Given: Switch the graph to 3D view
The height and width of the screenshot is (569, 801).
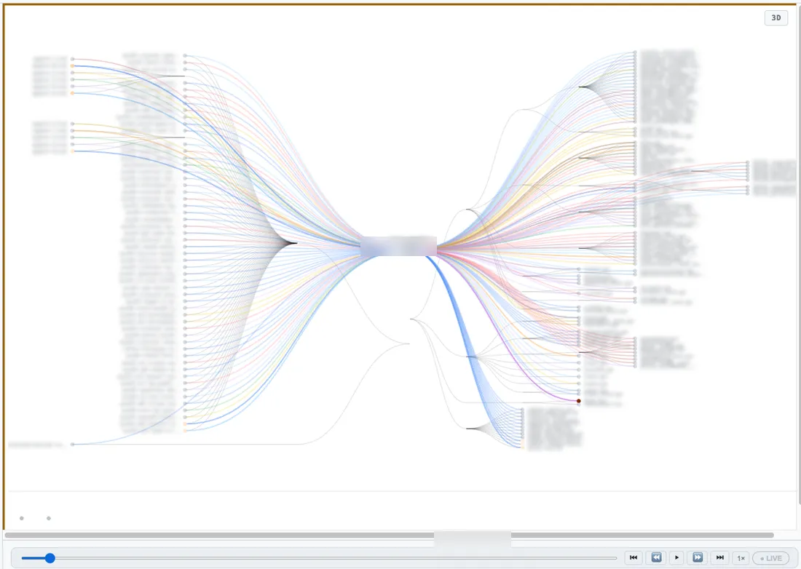Looking at the screenshot, I should [x=776, y=18].
